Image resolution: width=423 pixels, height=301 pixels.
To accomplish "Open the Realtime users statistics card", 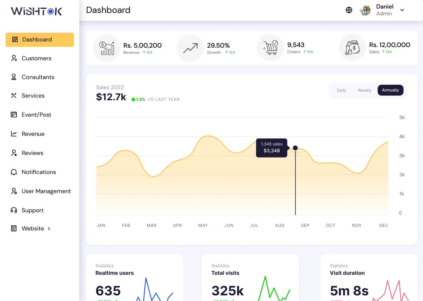I will (135, 277).
